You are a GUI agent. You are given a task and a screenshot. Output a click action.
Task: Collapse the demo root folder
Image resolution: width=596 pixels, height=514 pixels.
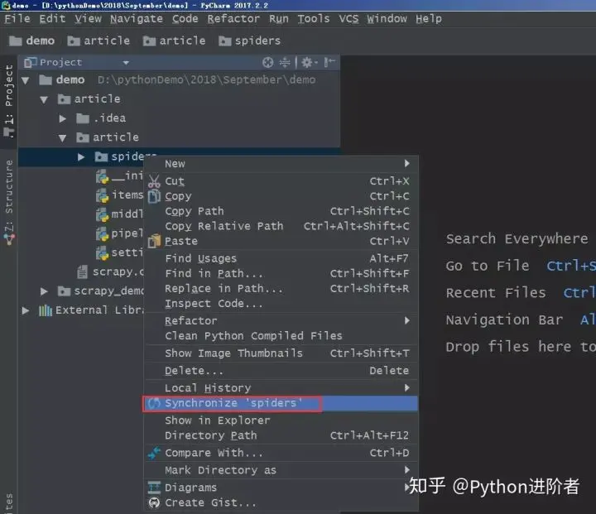pos(26,80)
